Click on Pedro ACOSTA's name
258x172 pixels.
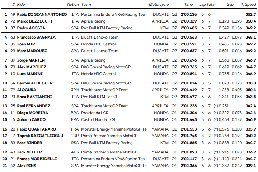31,28
